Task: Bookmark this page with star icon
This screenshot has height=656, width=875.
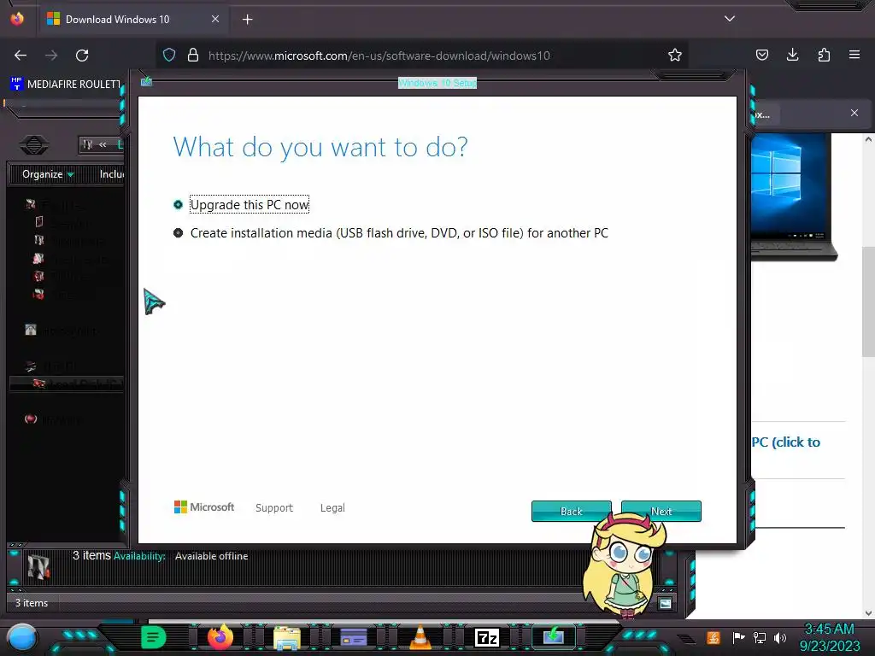Action: click(675, 56)
